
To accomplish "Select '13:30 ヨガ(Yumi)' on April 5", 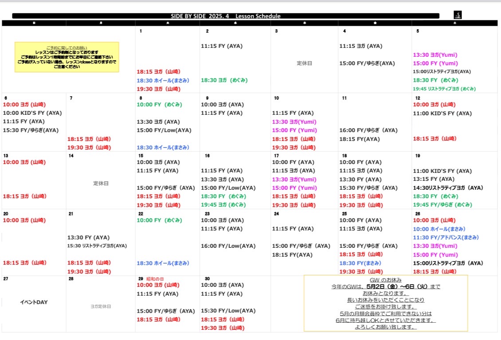I will pos(435,55).
